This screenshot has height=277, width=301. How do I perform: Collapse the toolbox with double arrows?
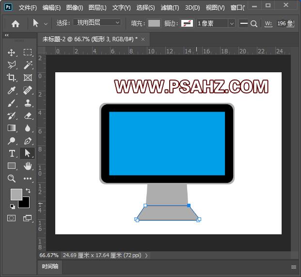tap(7, 35)
